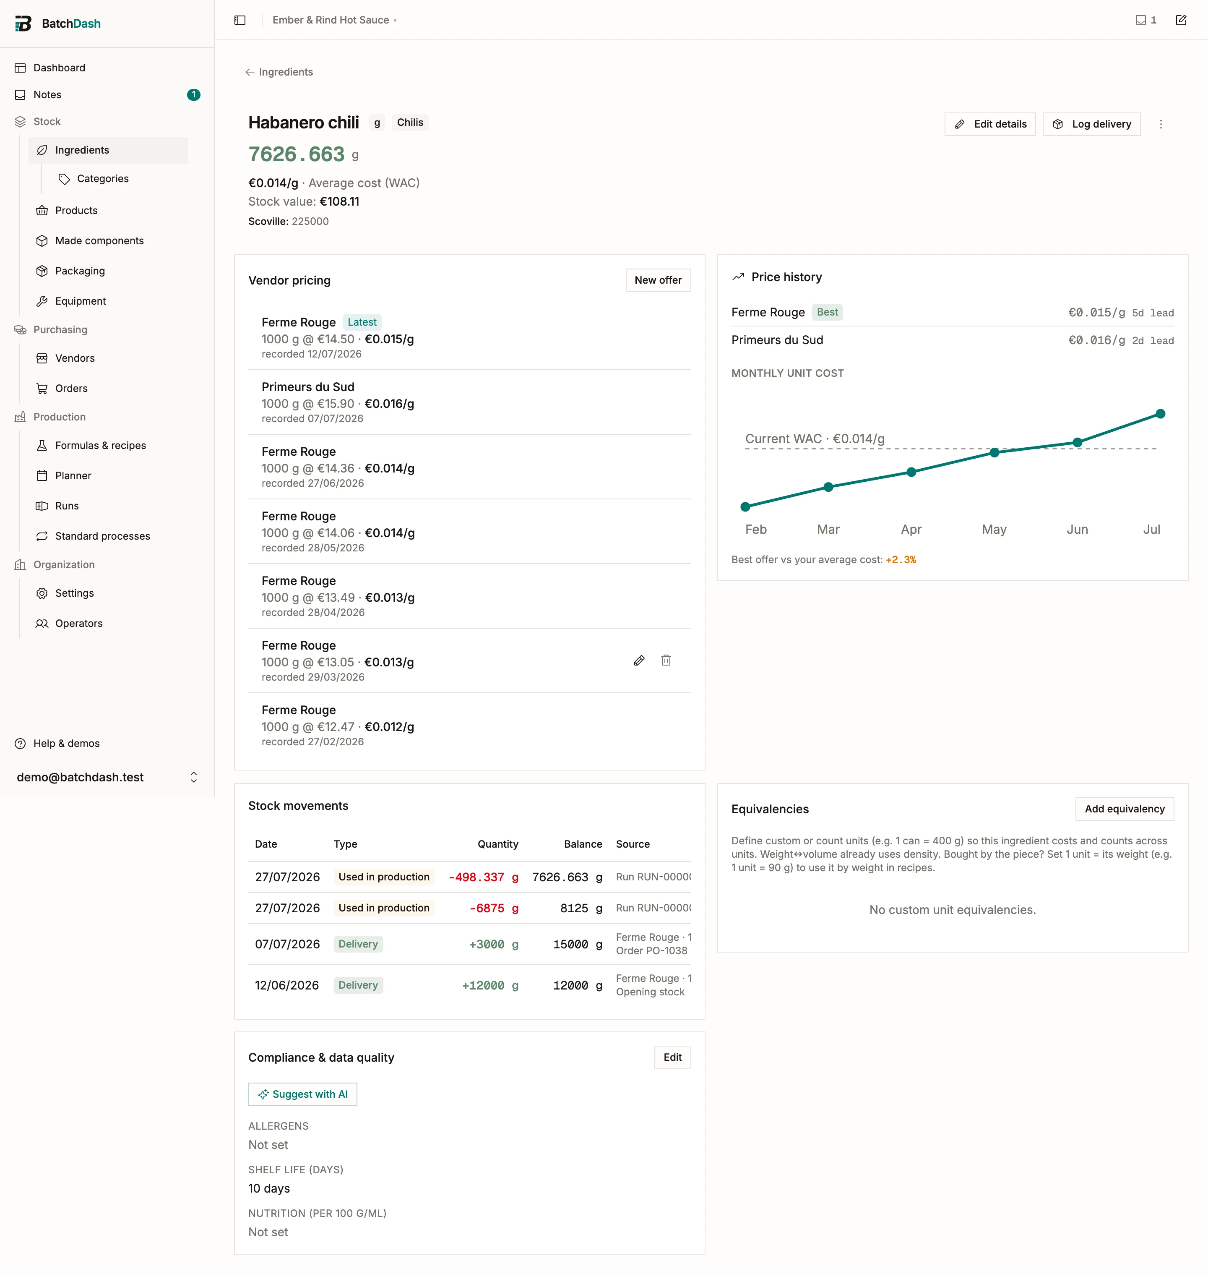Click the compose note icon top right

[1181, 20]
